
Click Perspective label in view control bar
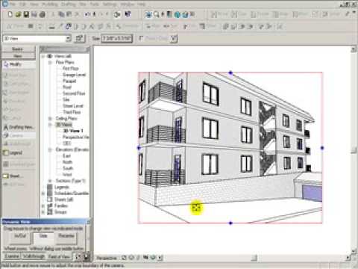107,258
